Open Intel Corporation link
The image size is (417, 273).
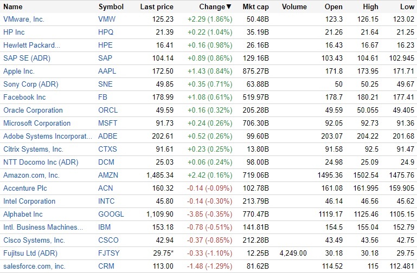point(29,201)
